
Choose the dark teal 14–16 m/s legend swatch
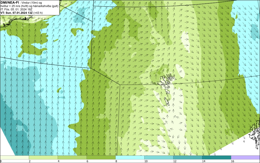pos(216,157)
